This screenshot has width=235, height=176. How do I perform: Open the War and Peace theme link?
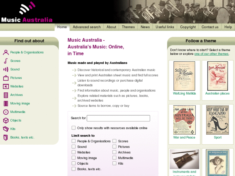point(184,138)
